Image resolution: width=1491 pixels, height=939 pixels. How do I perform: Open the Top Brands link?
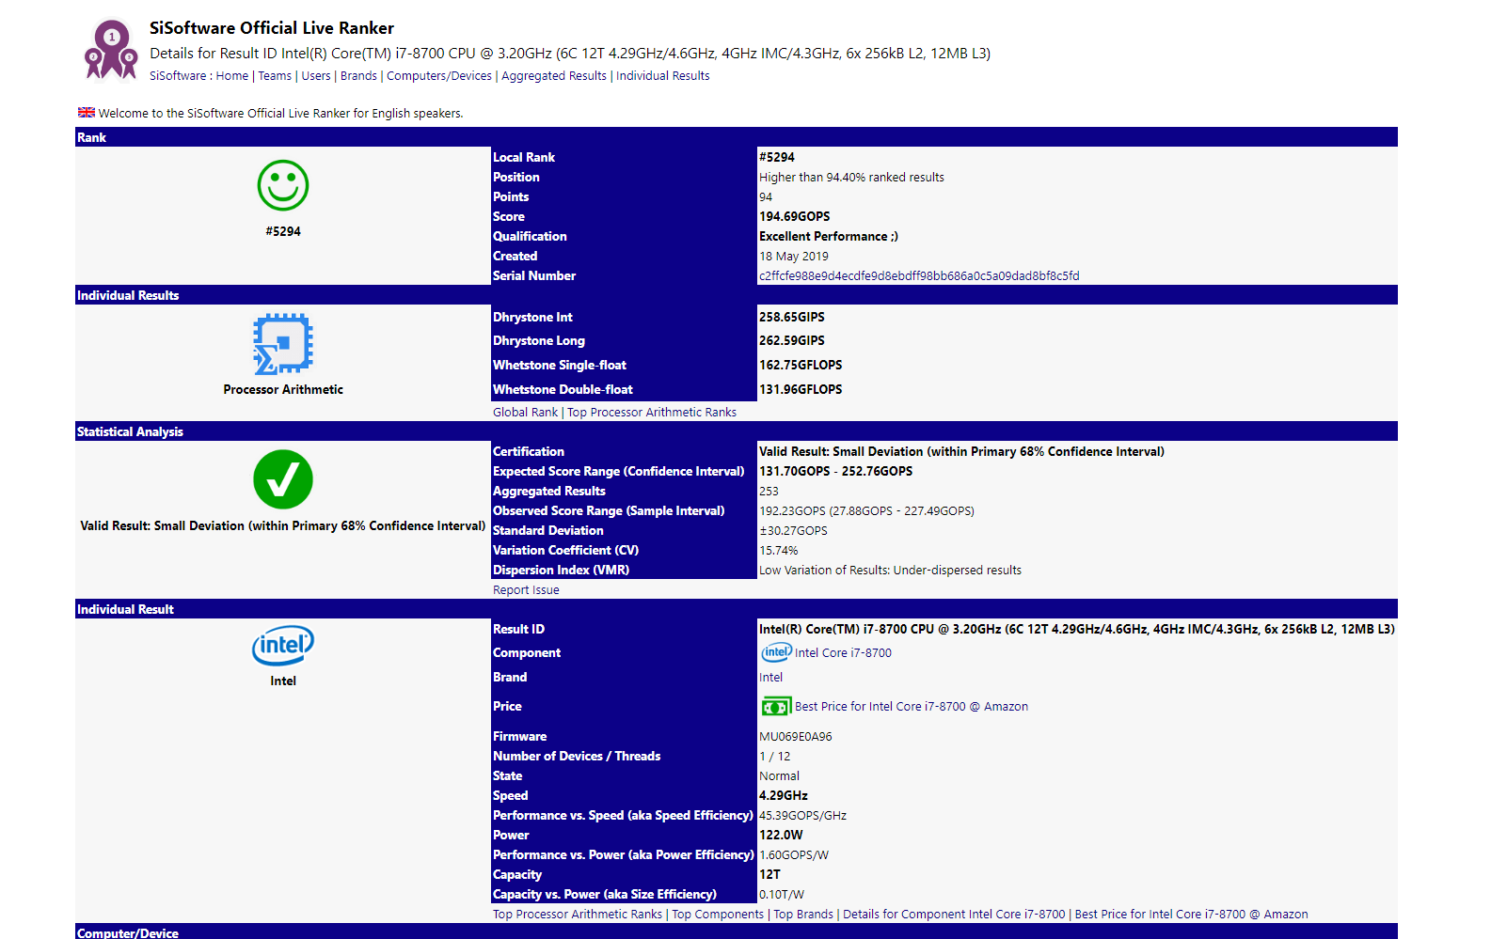tap(803, 915)
